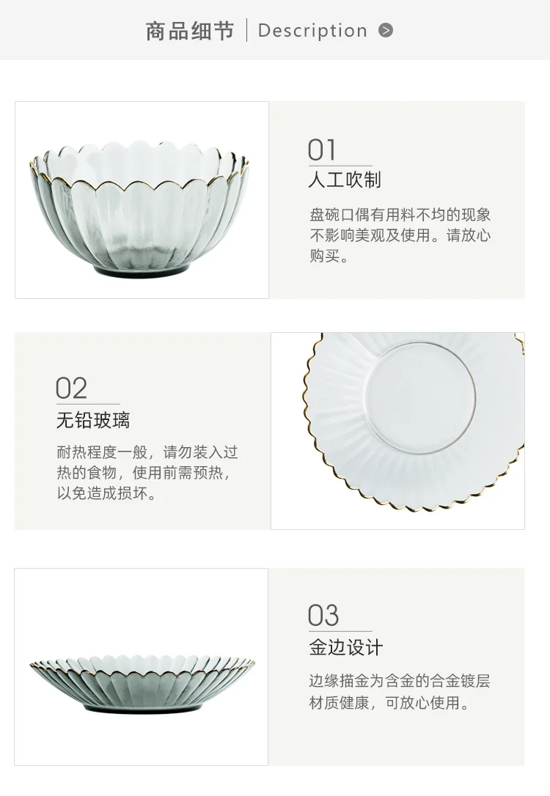Viewport: 550px width, 796px height.
Task: Click the 03 section number
Action: (323, 616)
